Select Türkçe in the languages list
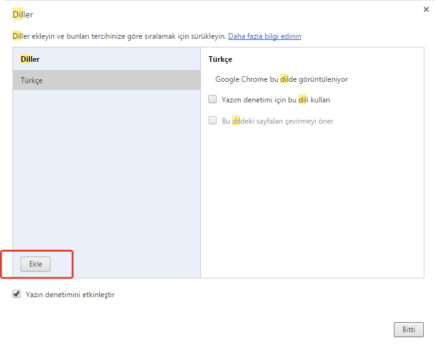435x344 pixels. (x=107, y=80)
